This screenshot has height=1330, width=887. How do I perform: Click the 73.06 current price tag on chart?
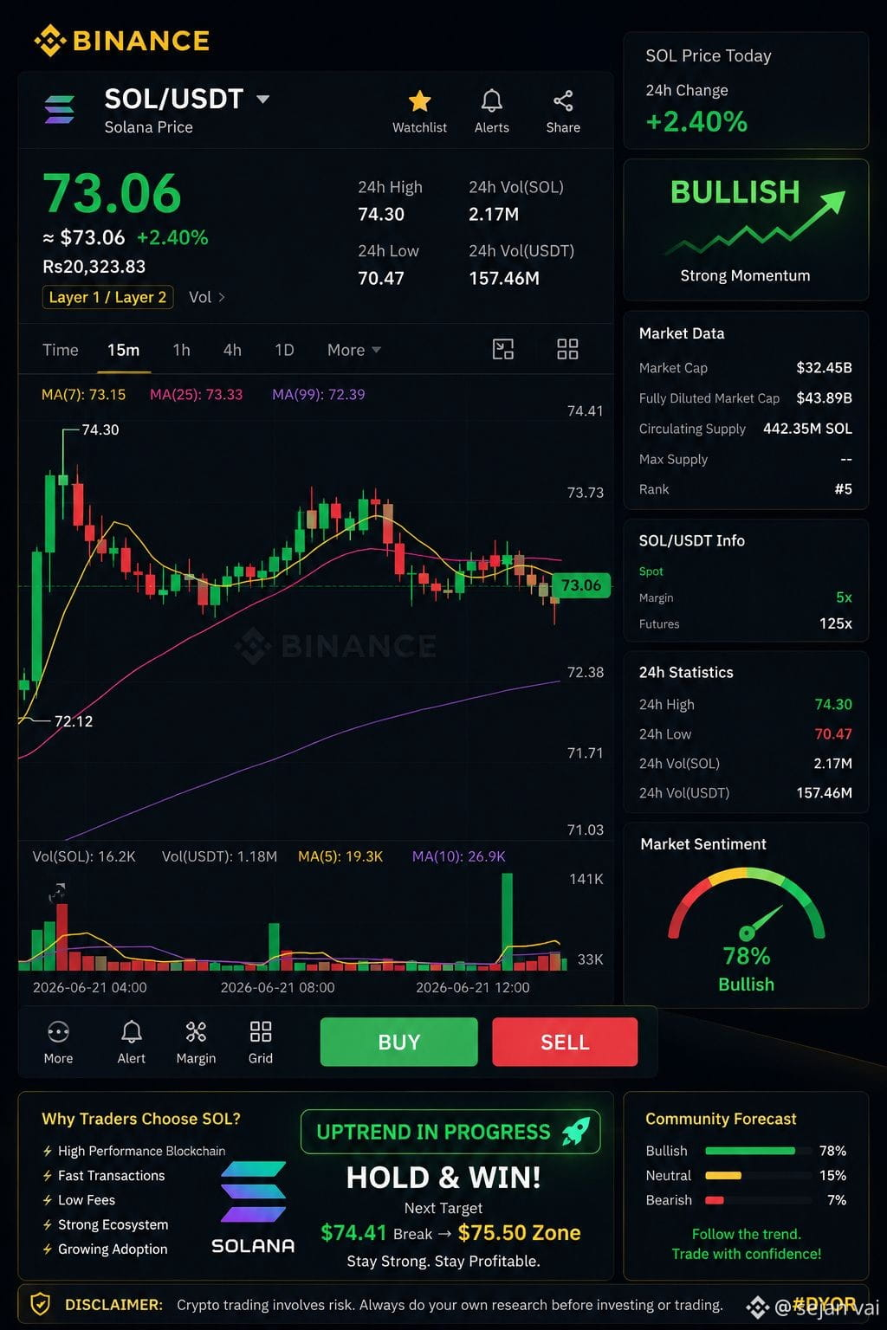coord(580,585)
